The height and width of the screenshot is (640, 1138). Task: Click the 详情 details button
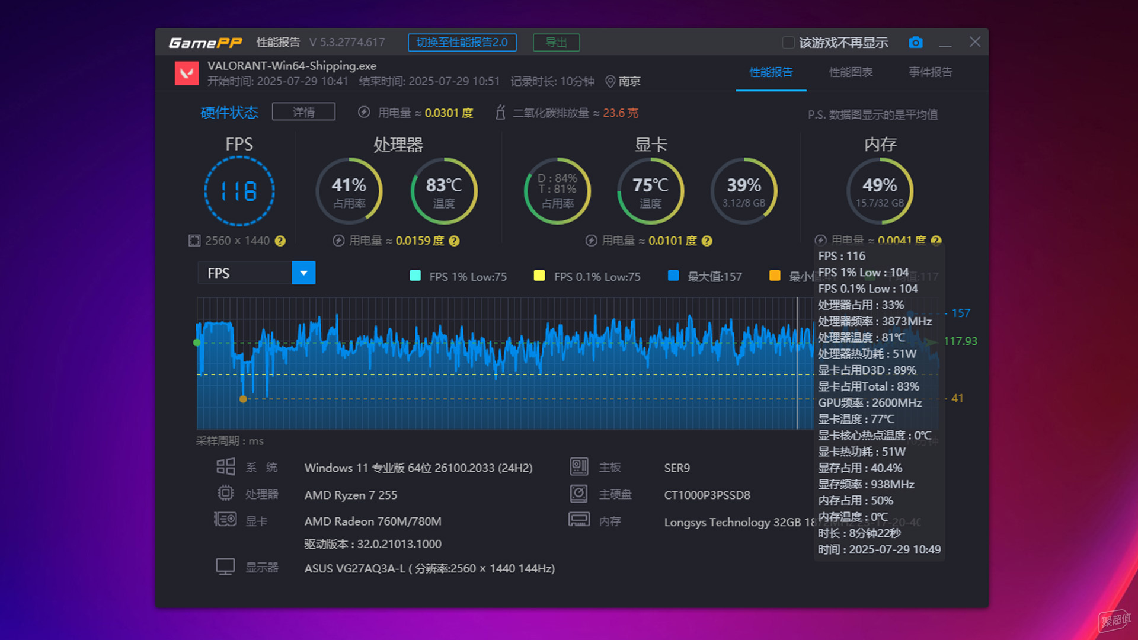point(303,111)
